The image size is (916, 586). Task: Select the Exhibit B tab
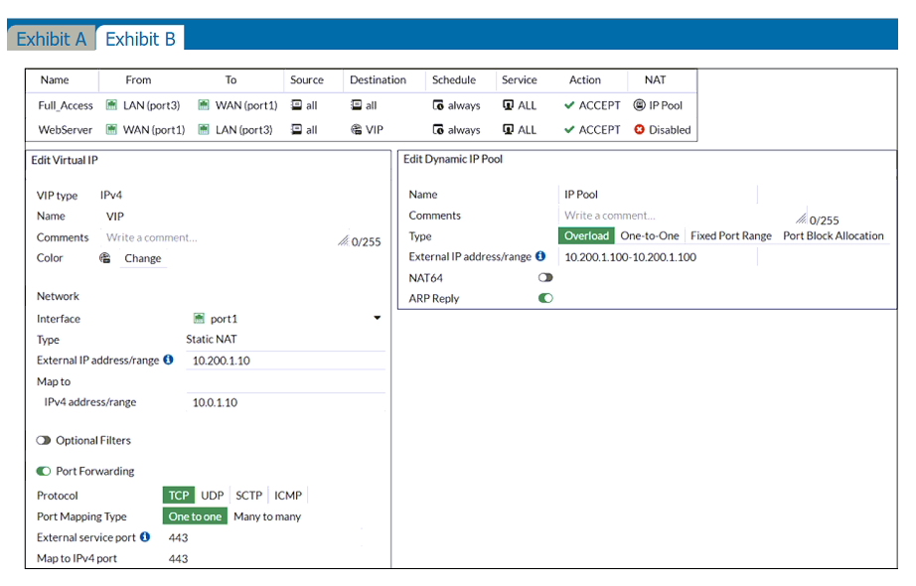[140, 39]
